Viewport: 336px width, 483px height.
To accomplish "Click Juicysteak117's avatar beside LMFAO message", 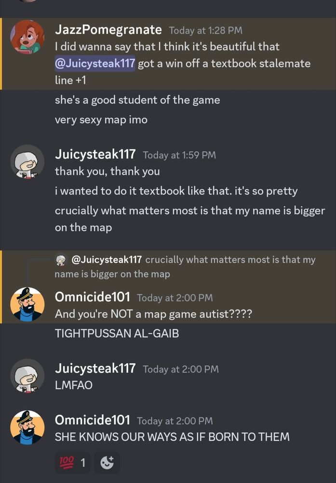I will pyautogui.click(x=27, y=376).
